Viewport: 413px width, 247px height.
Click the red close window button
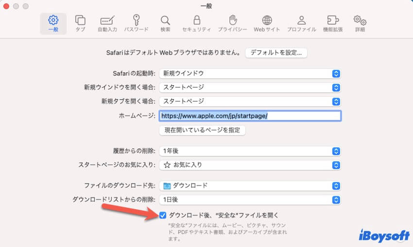[6, 6]
